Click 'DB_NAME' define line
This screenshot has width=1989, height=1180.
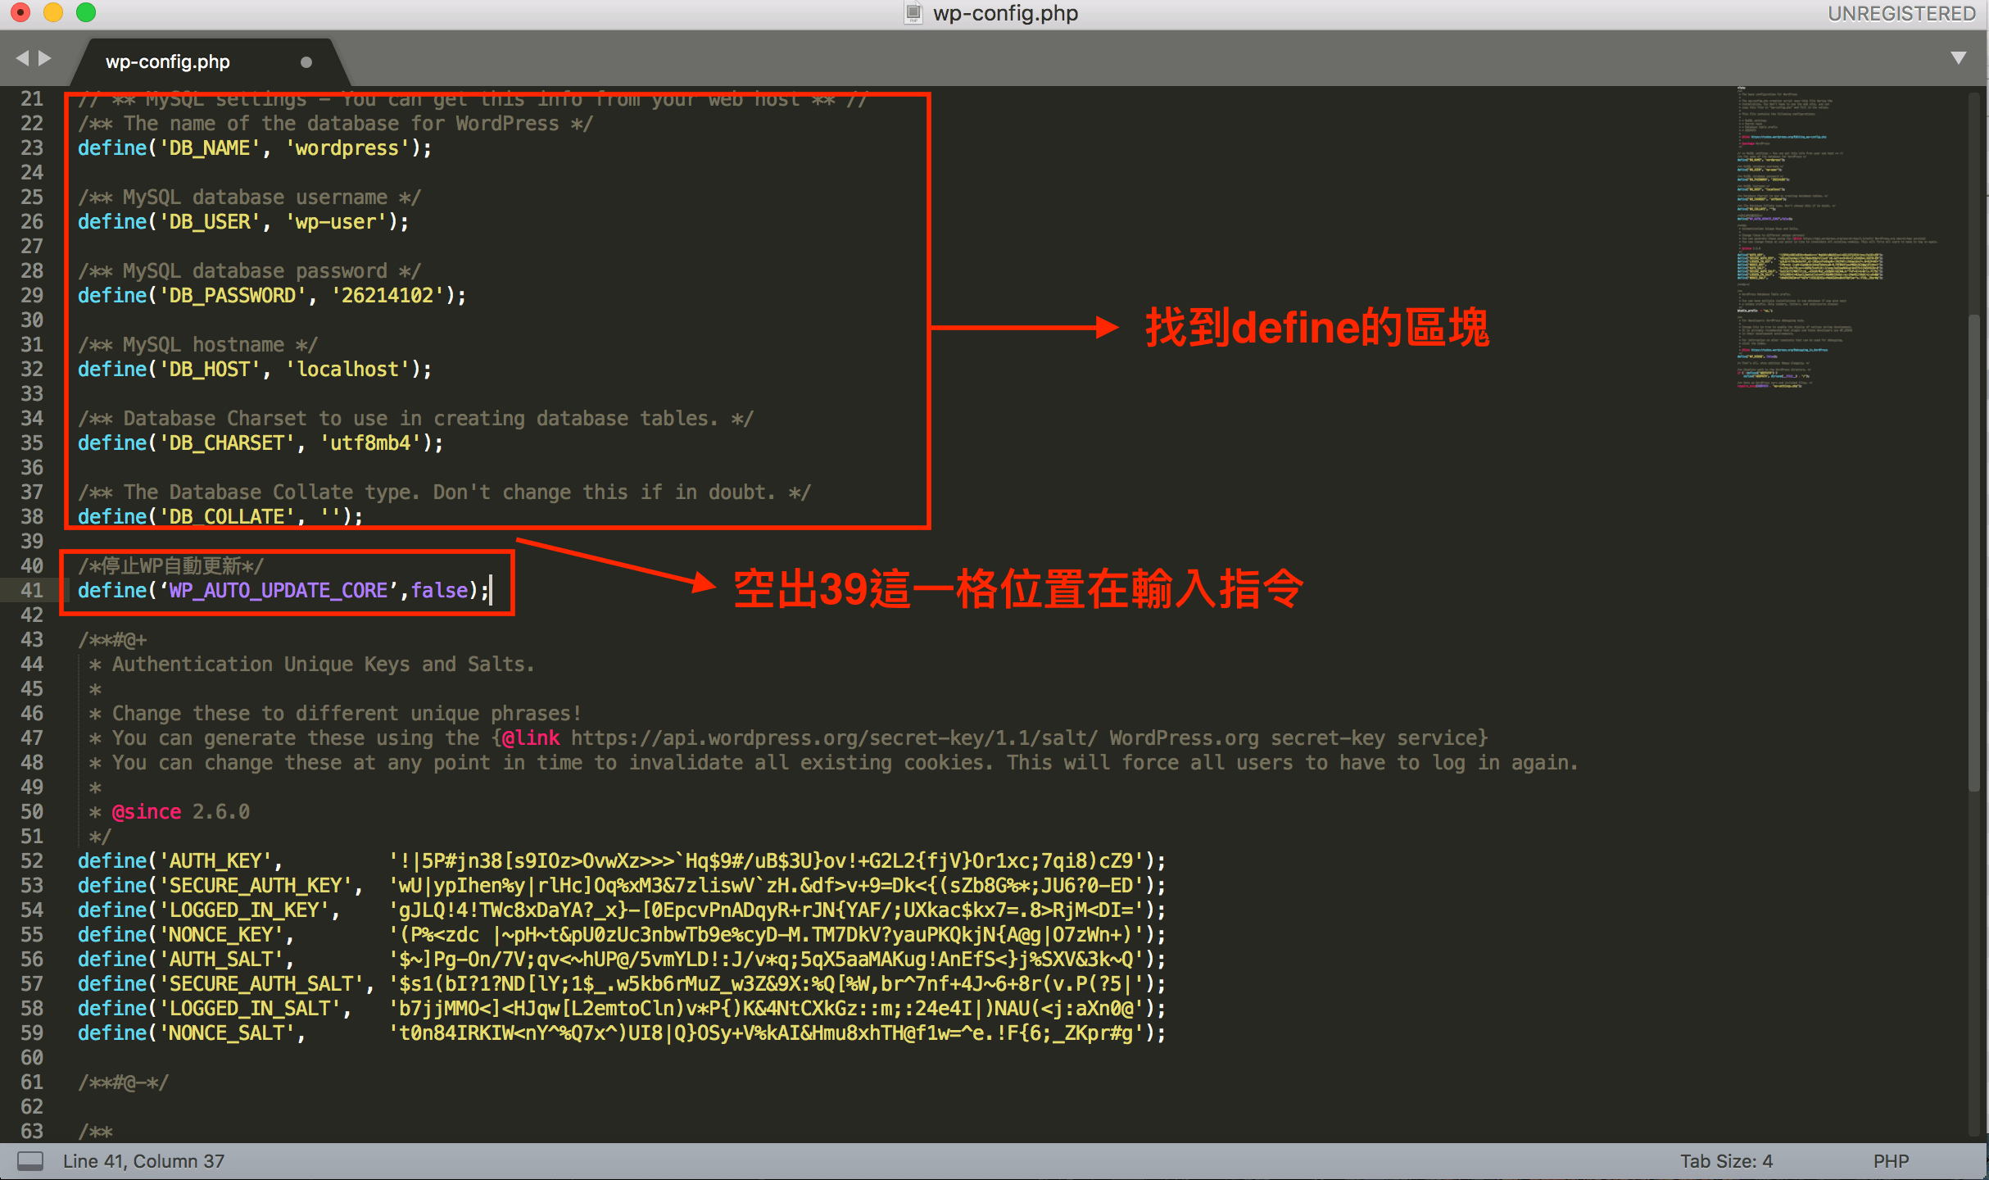click(255, 147)
